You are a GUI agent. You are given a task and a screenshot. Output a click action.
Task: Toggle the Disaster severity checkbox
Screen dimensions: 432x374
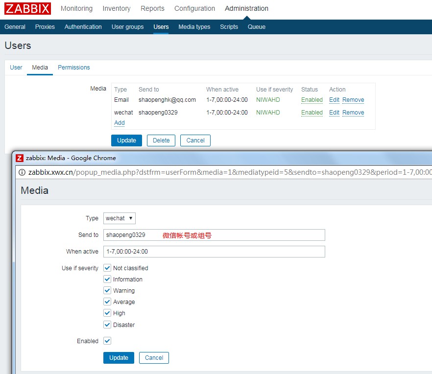[107, 325]
